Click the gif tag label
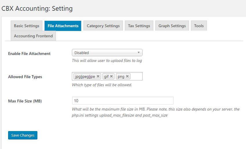Viewport: 246px width, 149px height. [x=106, y=76]
